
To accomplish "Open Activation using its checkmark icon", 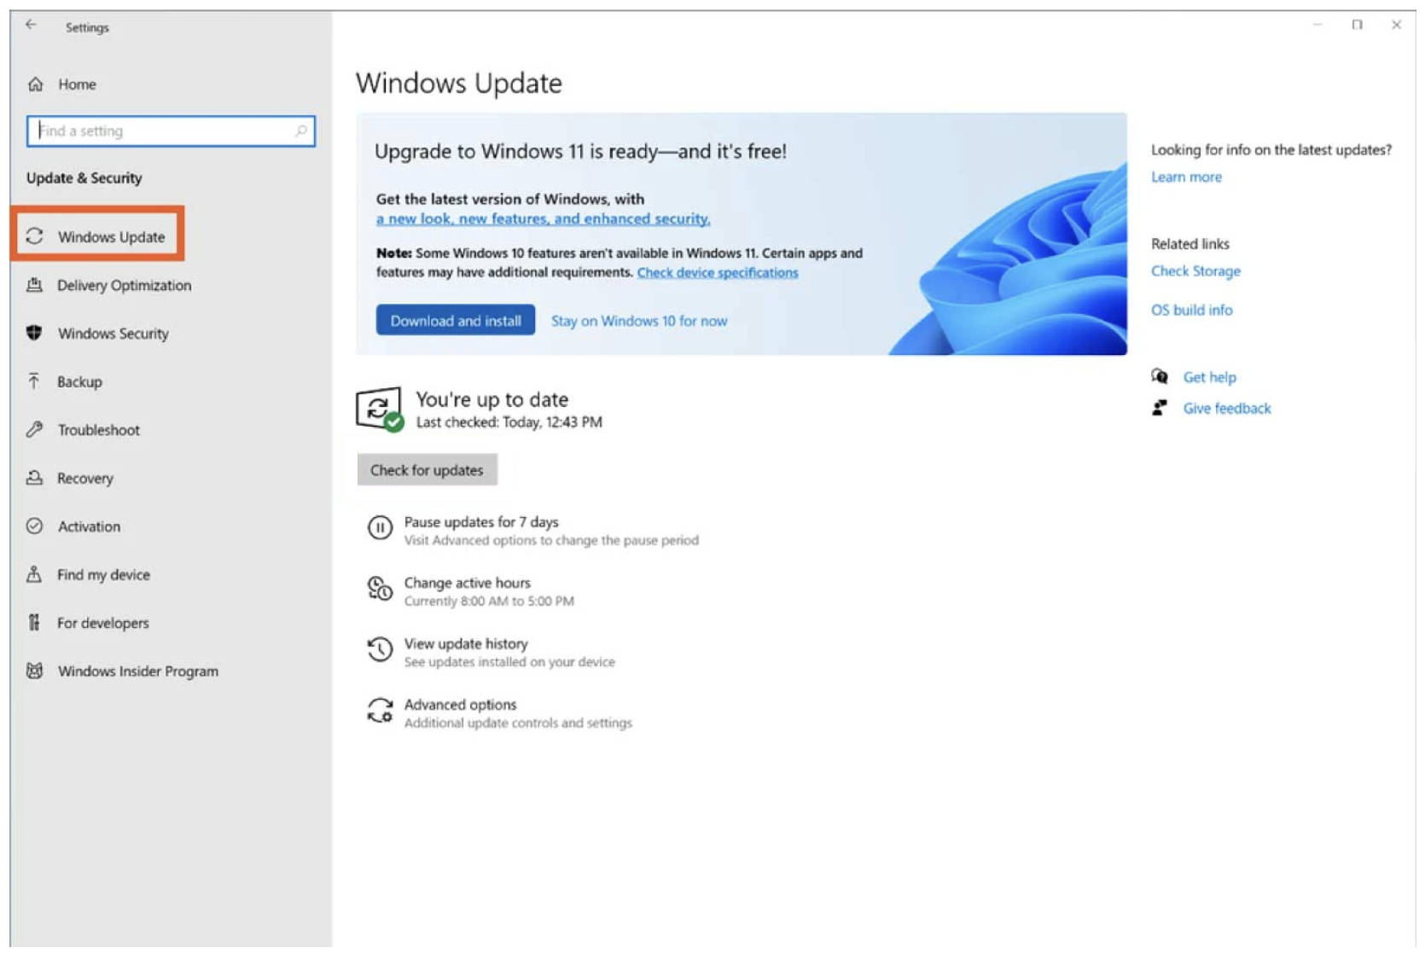I will coord(34,526).
